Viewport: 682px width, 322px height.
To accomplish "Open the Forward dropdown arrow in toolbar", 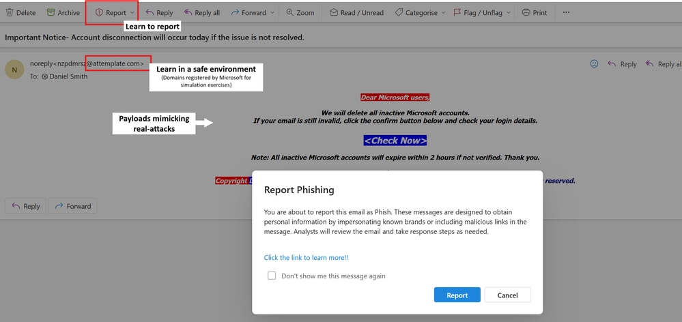I will (x=272, y=12).
